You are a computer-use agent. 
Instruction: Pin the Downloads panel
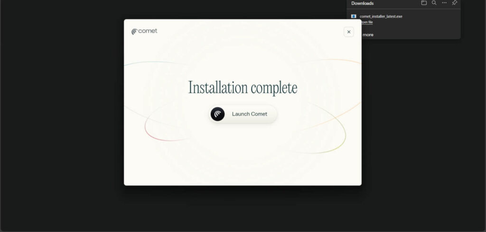tap(454, 3)
